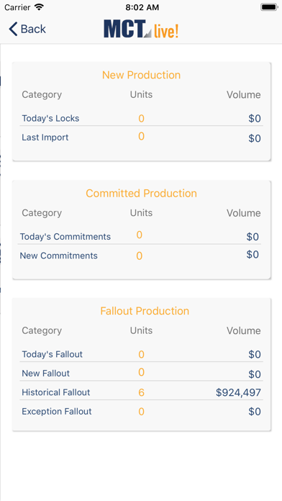Tap the Historical Fallout units value 6
Image resolution: width=282 pixels, height=501 pixels.
pyautogui.click(x=141, y=393)
